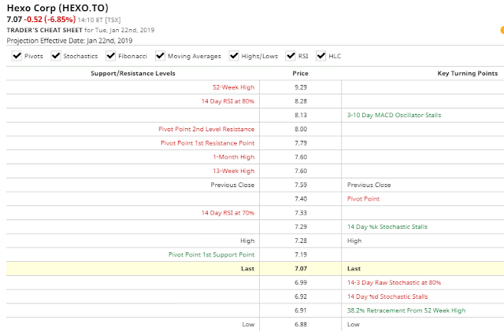
Task: Uncheck the Pivots checkbox
Action: [x=17, y=56]
